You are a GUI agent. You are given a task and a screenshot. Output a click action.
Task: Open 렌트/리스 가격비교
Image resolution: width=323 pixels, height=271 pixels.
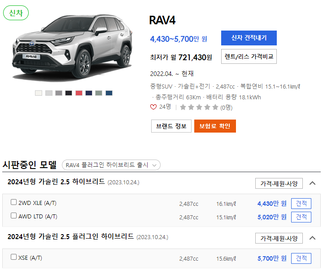pyautogui.click(x=249, y=56)
